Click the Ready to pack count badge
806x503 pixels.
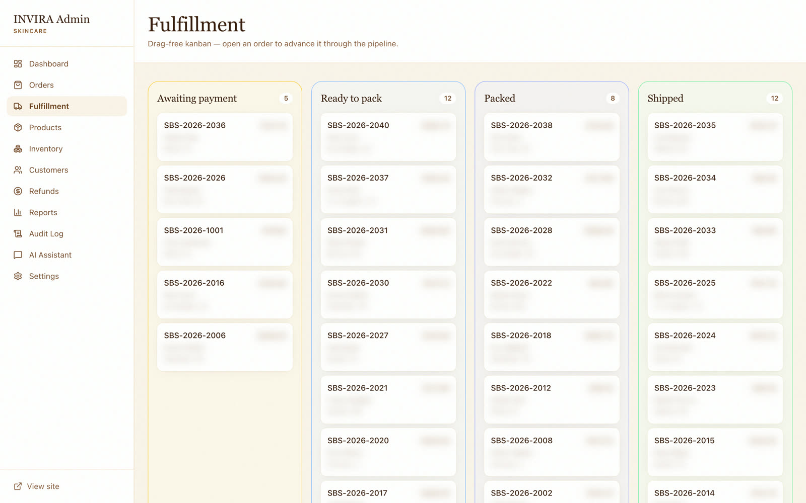click(448, 99)
